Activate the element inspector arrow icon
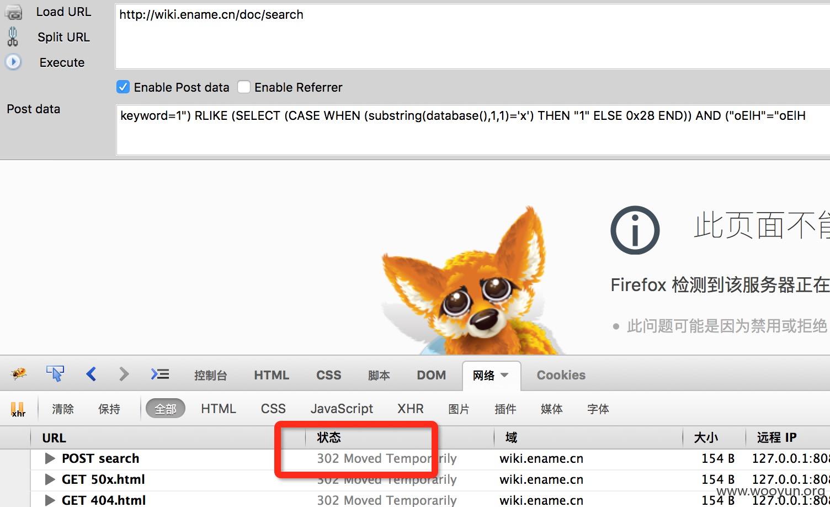Screen dimensions: 830x507 pyautogui.click(x=55, y=374)
